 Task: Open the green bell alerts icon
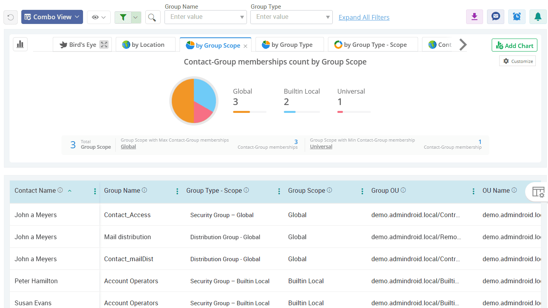coord(538,17)
